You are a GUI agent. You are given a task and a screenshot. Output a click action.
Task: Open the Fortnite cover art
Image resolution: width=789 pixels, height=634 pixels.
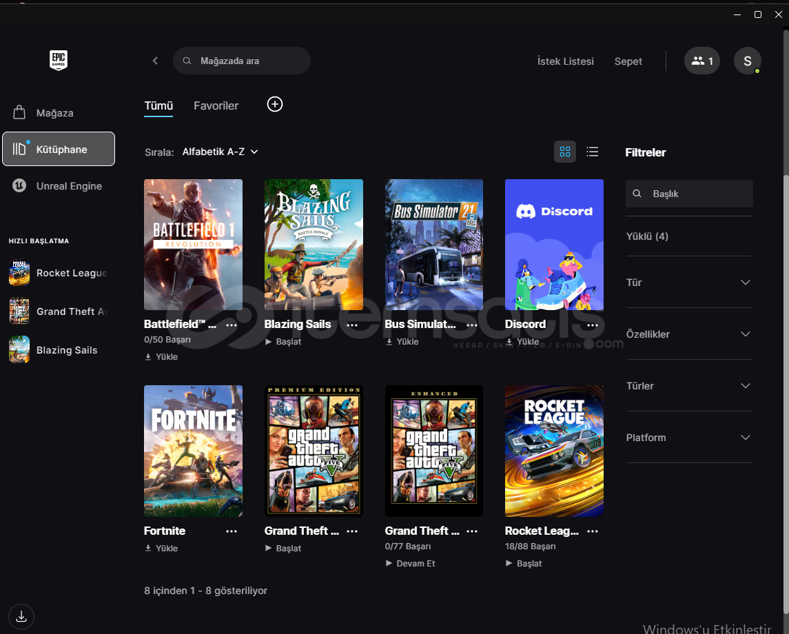[x=193, y=451]
